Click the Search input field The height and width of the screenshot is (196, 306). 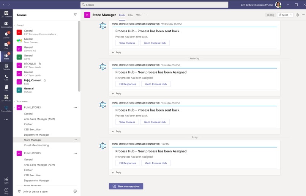(x=154, y=5)
